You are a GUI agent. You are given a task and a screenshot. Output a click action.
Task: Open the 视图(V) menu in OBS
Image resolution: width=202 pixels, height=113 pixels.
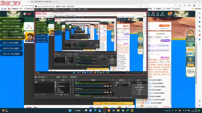[x=48, y=9]
